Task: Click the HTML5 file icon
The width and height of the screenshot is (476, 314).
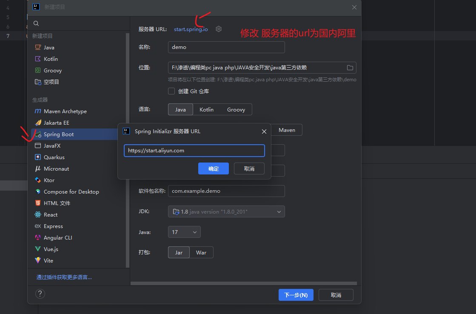Action: (x=38, y=203)
